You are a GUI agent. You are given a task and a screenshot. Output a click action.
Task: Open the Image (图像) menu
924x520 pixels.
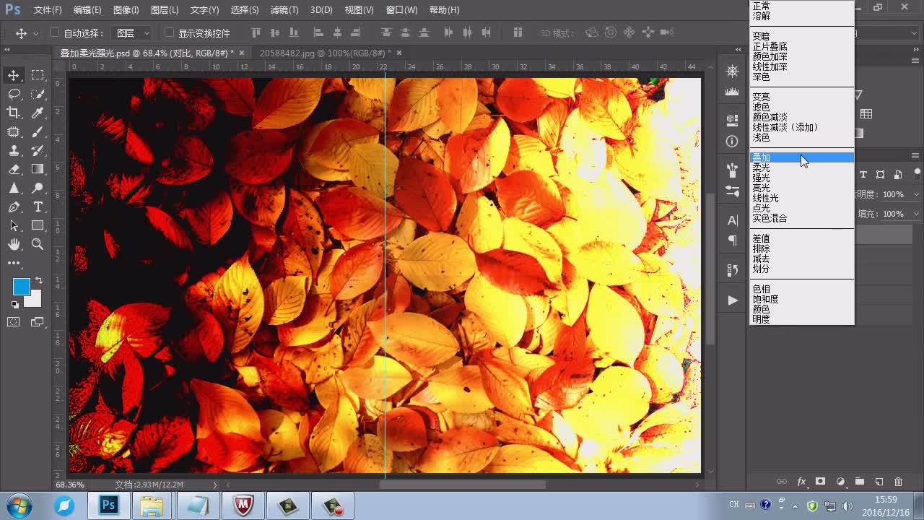tap(126, 10)
